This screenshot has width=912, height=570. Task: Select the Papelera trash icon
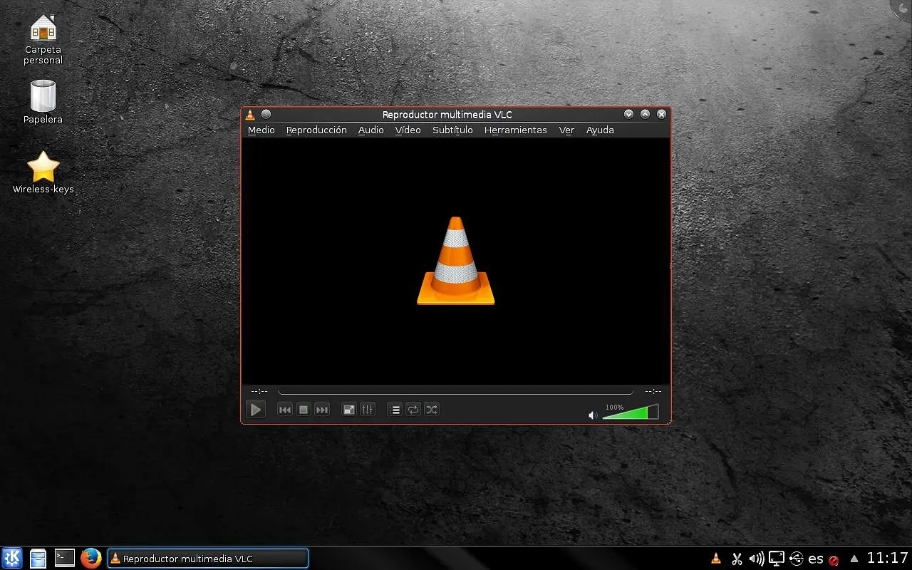(x=43, y=101)
